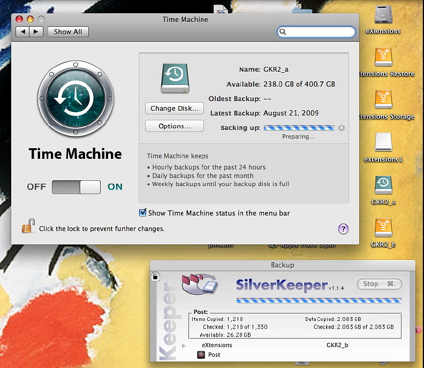Select the eXtensions Storage FireWire drive icon
Screen dimensions: 424x368
point(383,99)
